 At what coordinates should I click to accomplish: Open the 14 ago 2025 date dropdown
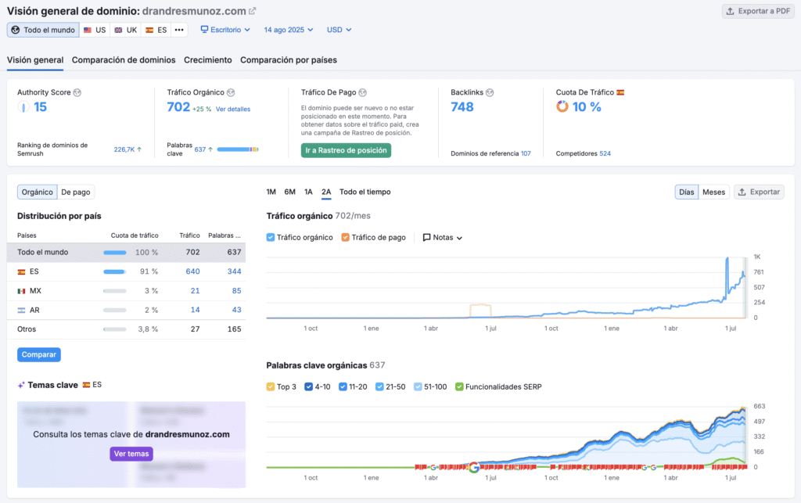[x=288, y=30]
